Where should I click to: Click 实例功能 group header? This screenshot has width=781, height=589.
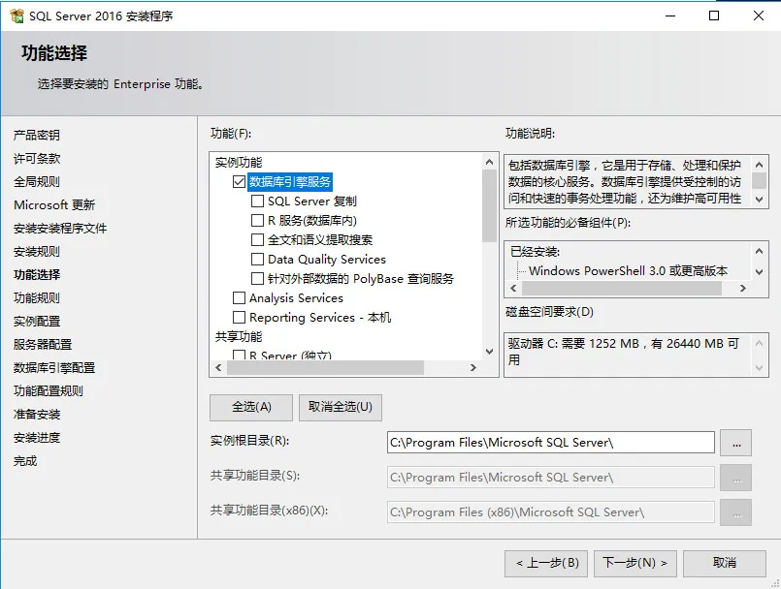239,163
